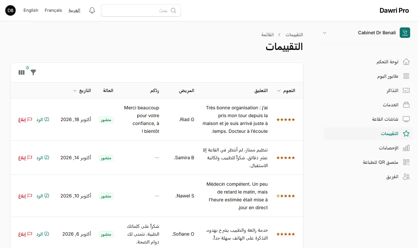Open لوحة التحكم from the sidebar

(x=368, y=62)
